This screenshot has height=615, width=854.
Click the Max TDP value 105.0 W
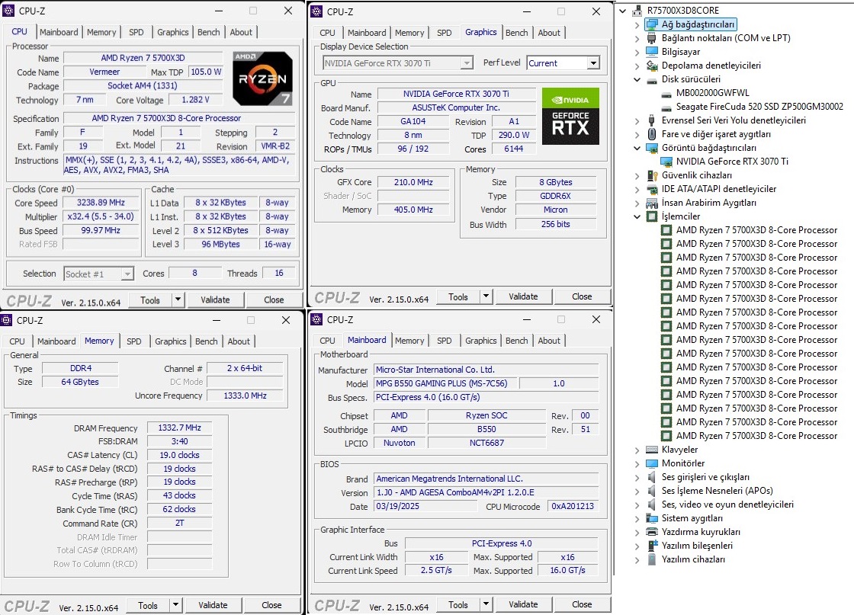[206, 72]
